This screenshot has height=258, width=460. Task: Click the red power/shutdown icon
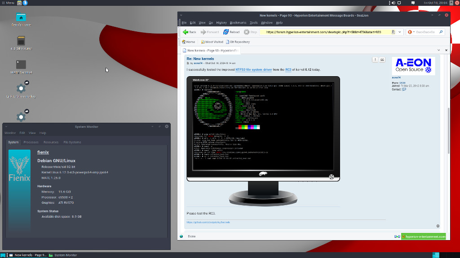tap(457, 3)
